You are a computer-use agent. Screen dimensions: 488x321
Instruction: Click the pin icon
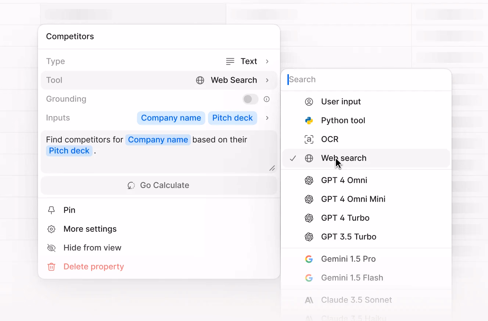pos(51,210)
